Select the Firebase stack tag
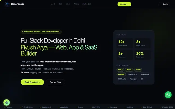Viewport: 175px width, 109px height. [x=121, y=74]
